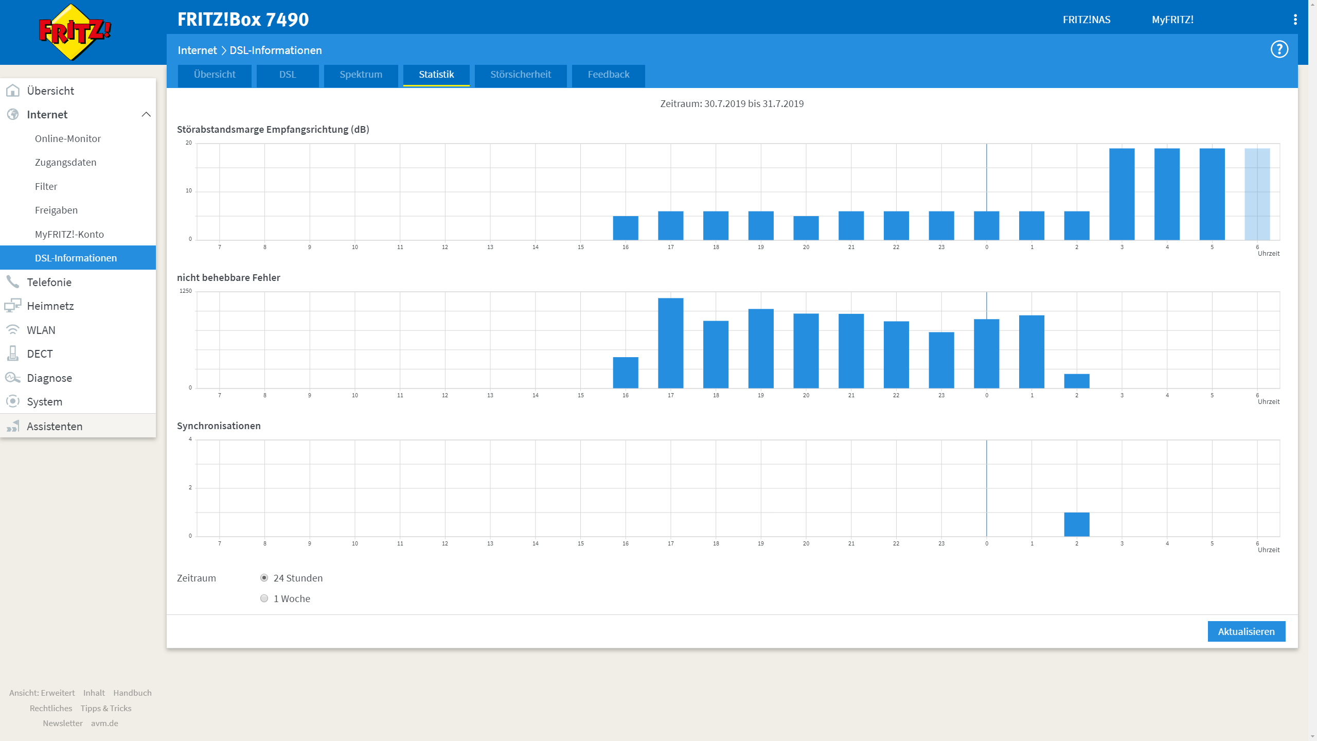Click the WLAN wifi icon
This screenshot has height=741, width=1317.
(x=13, y=330)
